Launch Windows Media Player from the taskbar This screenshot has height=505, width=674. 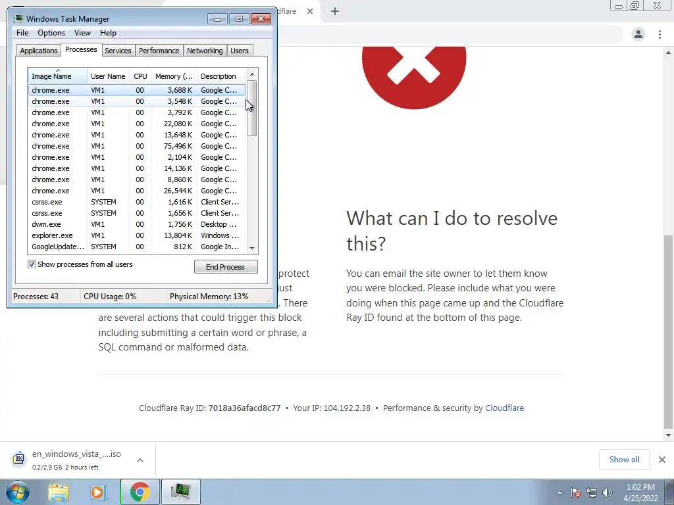pyautogui.click(x=97, y=493)
